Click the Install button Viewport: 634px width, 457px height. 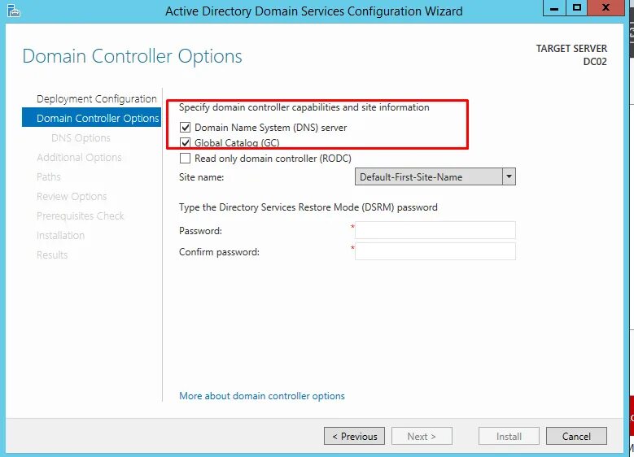point(509,436)
